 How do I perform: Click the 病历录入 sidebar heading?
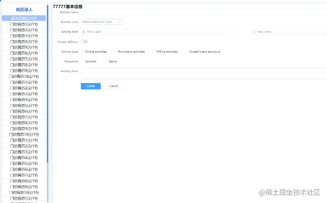[x=24, y=10]
